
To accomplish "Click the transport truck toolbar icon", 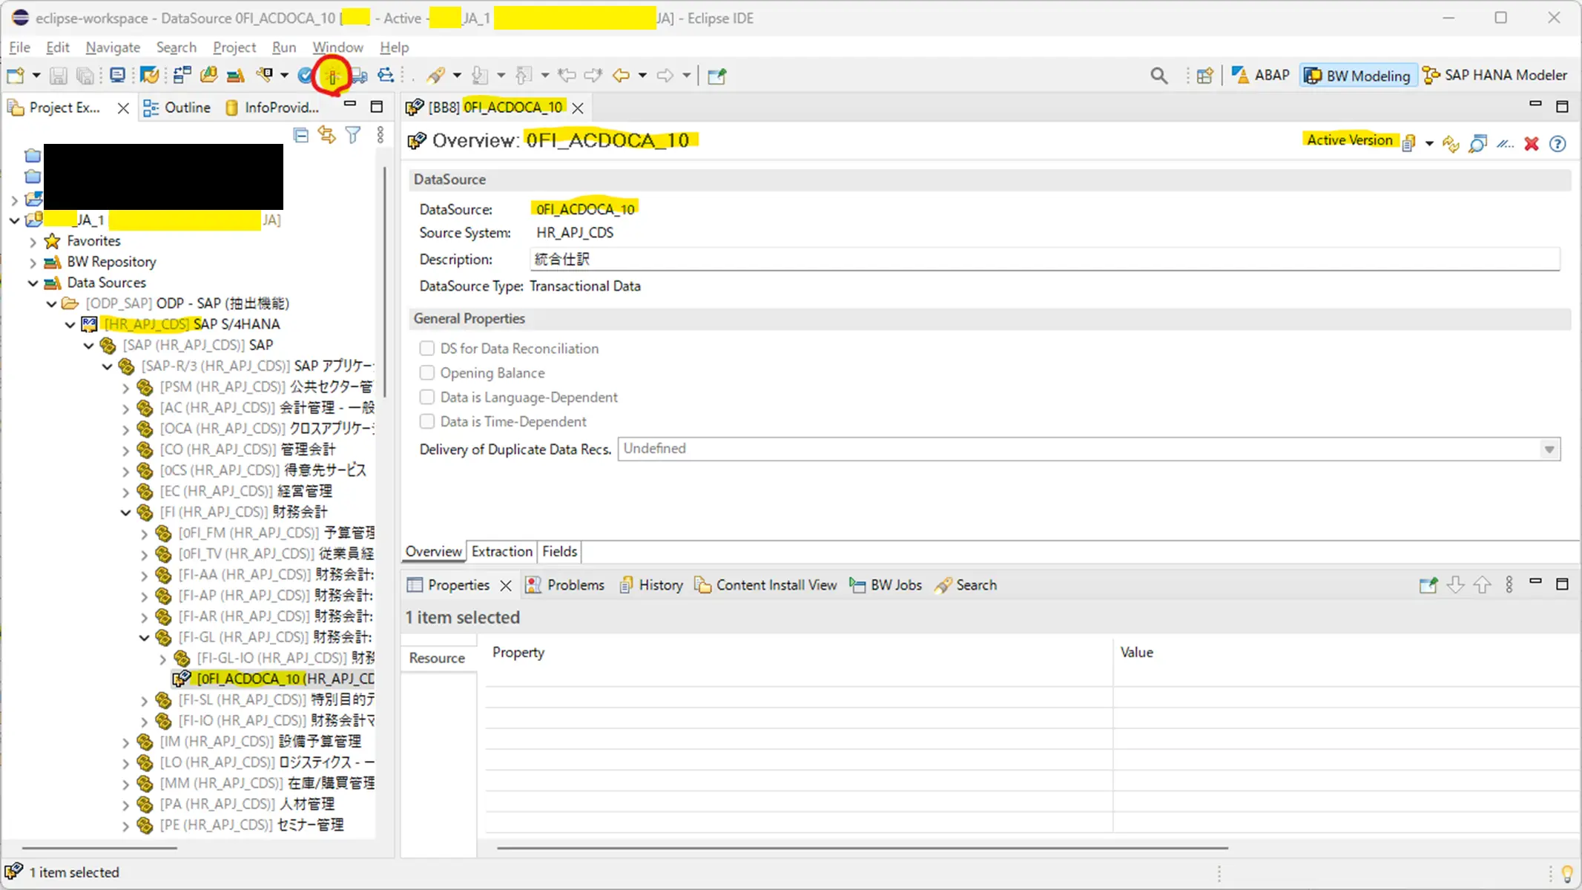I will point(359,76).
